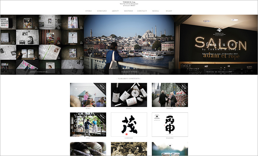Open the STORE bottles thumbnail
The height and width of the screenshot is (156, 258).
[x=129, y=95]
